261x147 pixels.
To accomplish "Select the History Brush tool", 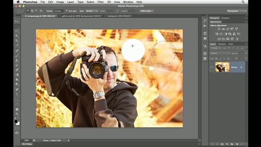I will point(17,65).
